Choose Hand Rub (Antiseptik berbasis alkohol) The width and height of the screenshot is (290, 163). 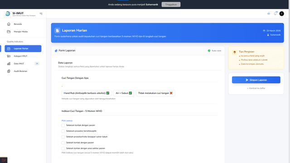click(x=87, y=93)
